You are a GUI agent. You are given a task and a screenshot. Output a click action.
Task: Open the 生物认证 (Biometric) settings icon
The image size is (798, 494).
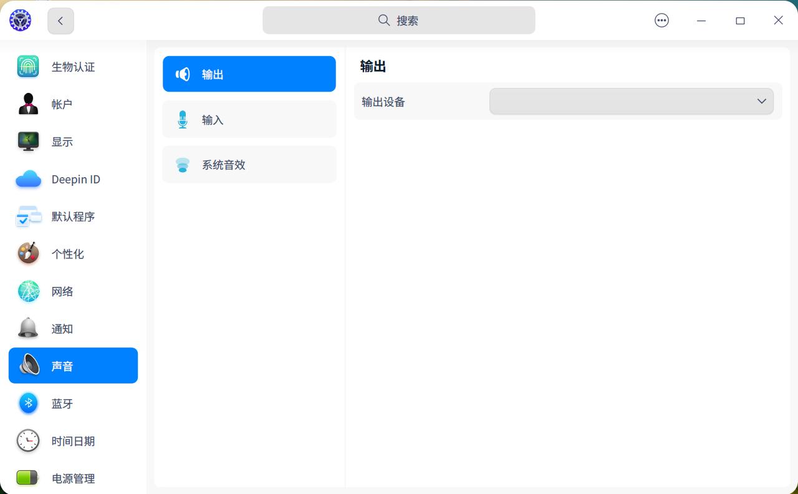(x=28, y=66)
